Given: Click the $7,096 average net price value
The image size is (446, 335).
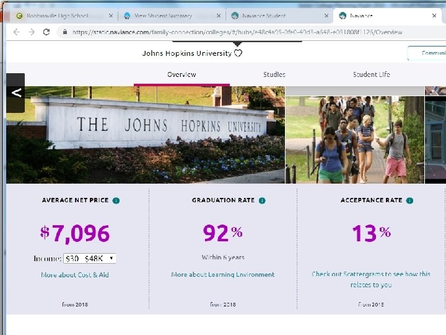Looking at the screenshot, I should pyautogui.click(x=75, y=234).
